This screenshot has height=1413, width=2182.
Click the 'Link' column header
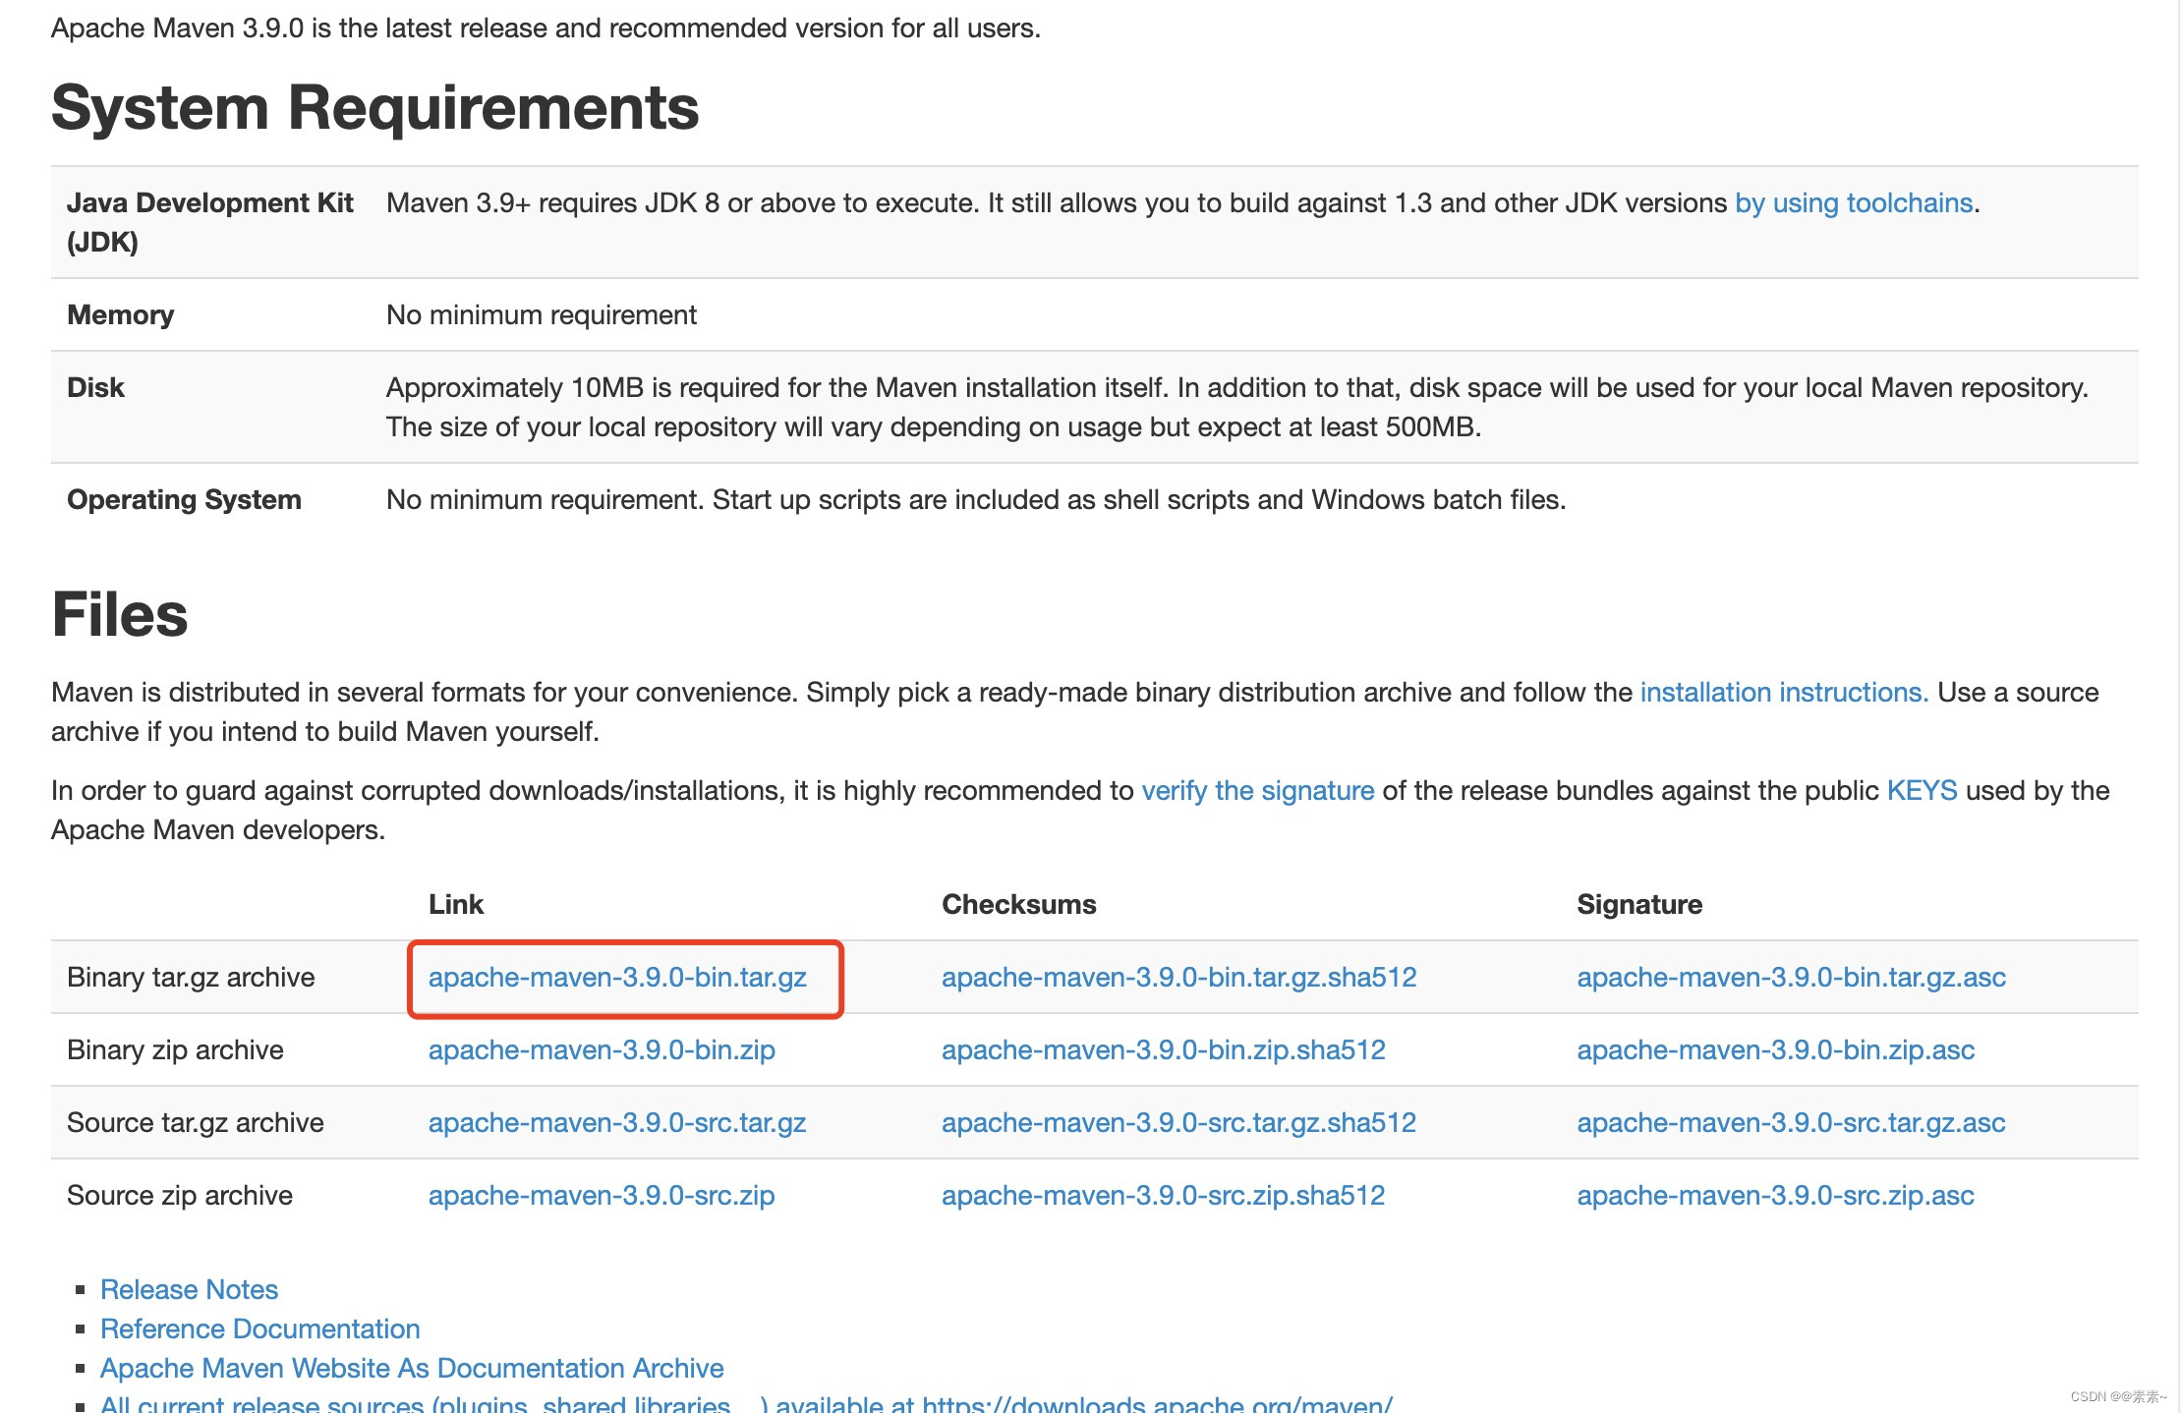[456, 904]
